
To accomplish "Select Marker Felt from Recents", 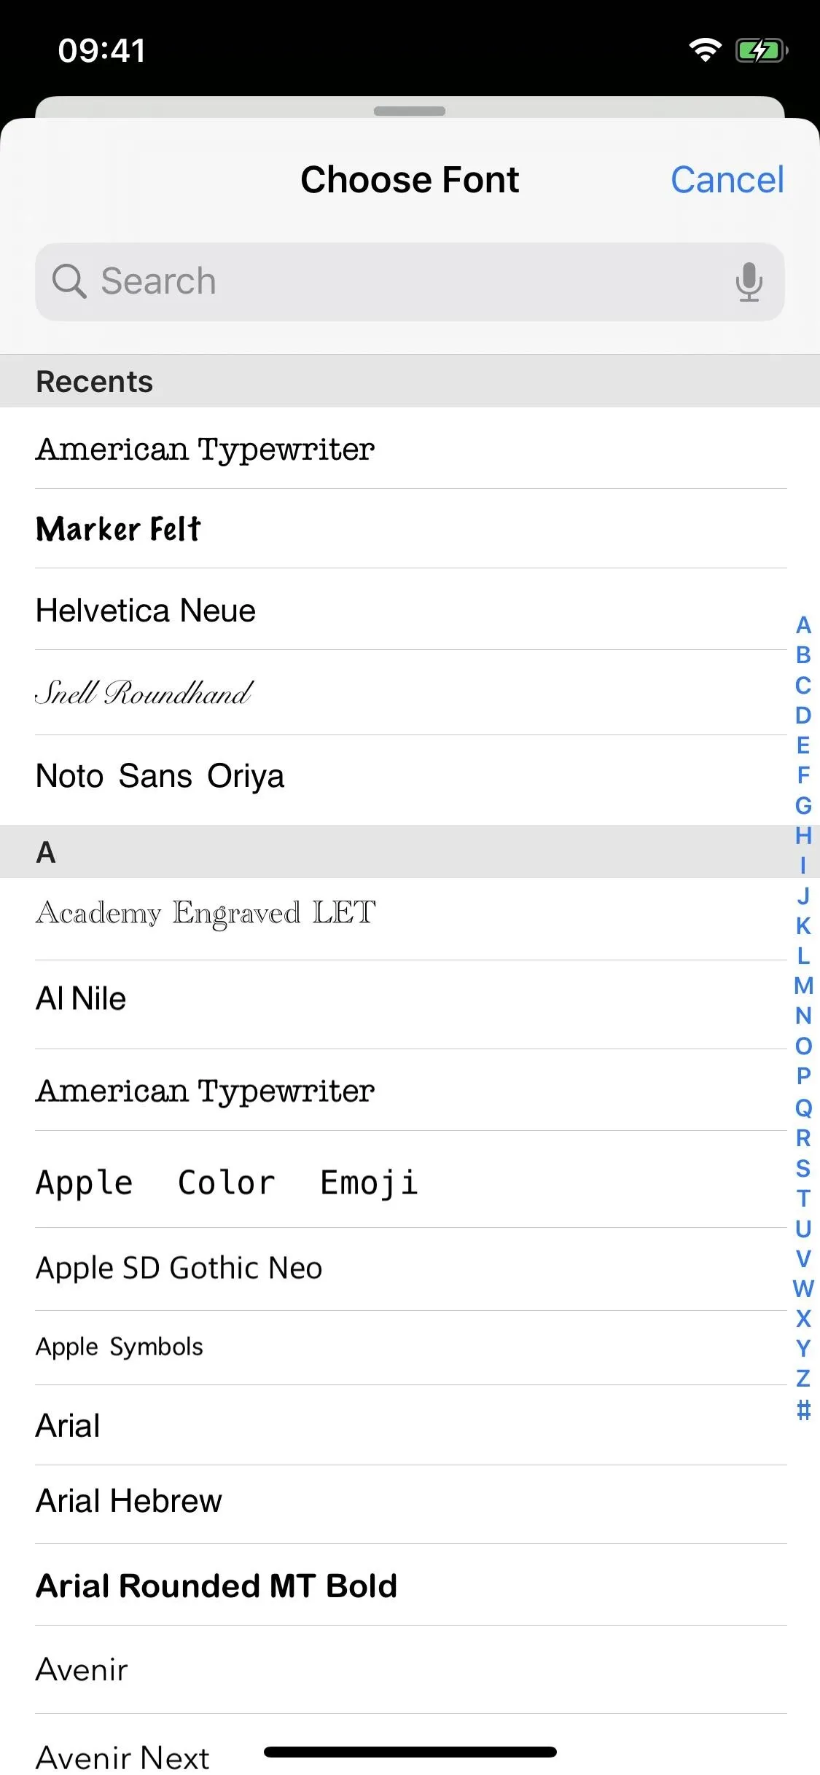I will pyautogui.click(x=118, y=529).
